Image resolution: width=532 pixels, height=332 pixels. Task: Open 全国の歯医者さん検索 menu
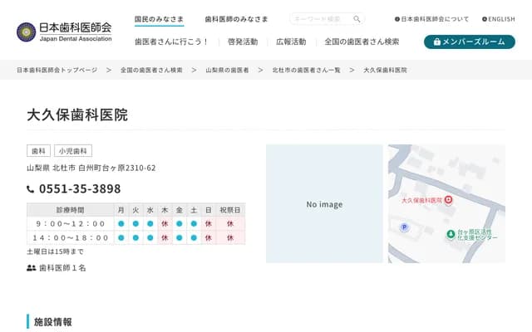point(362,41)
